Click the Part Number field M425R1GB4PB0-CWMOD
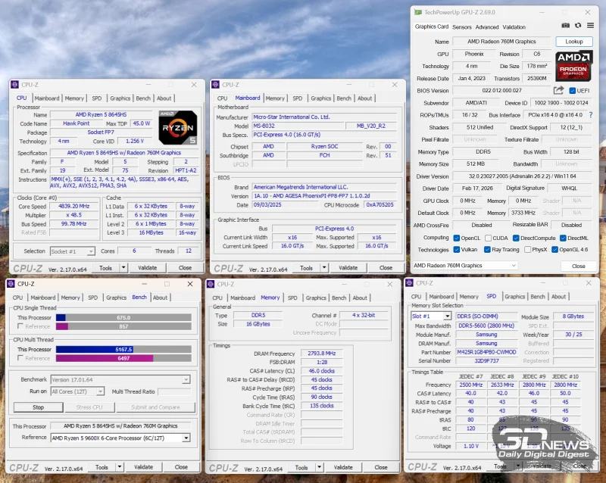606x483 pixels. click(x=486, y=352)
